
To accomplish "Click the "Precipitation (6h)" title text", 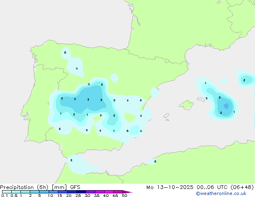I will click(x=24, y=187).
